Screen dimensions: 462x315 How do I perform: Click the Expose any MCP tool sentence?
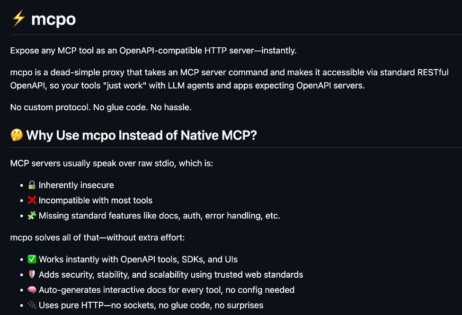tap(153, 51)
